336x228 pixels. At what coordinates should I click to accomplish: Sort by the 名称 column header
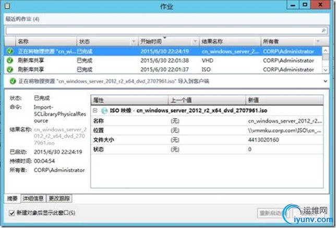point(46,41)
